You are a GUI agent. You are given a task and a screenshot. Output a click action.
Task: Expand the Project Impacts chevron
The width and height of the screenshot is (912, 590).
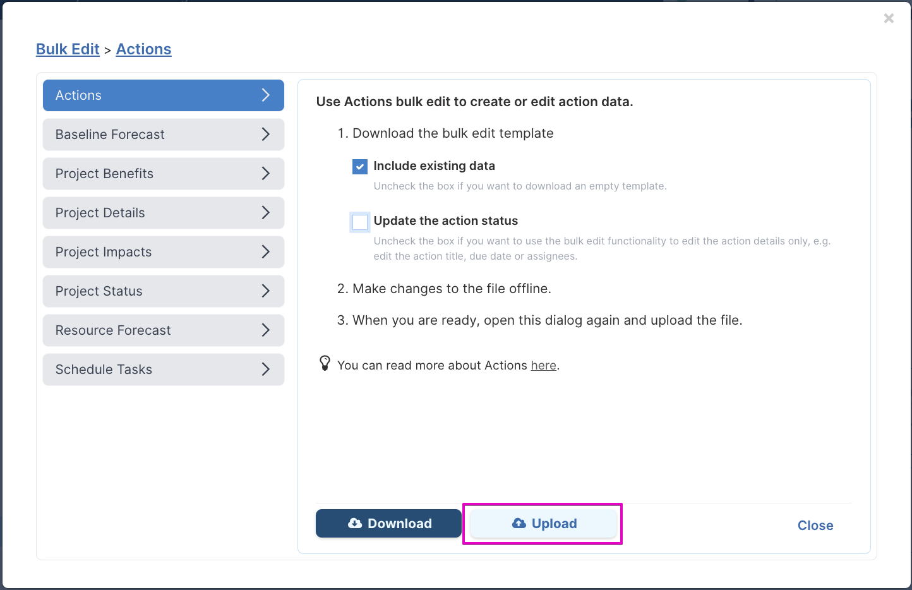coord(266,252)
